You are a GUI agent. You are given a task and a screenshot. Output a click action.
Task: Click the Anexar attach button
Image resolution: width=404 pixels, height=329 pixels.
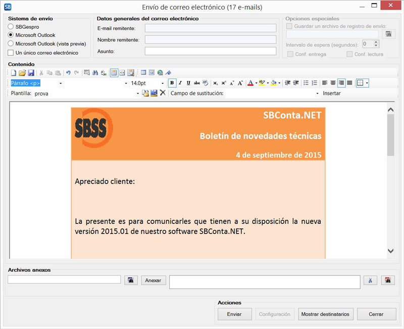tap(154, 280)
